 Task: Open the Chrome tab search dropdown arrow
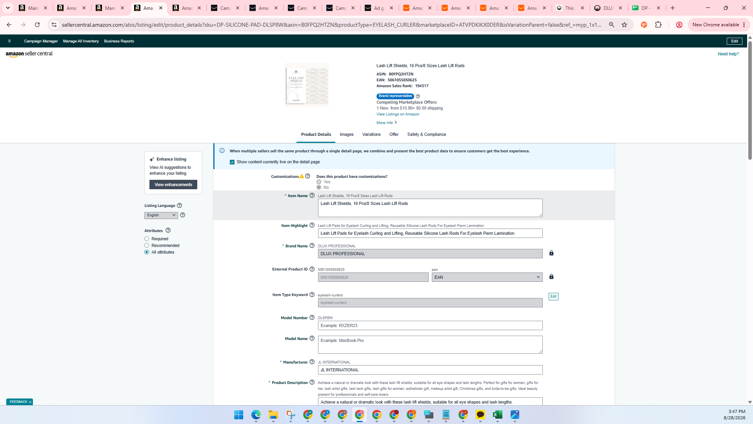click(7, 8)
